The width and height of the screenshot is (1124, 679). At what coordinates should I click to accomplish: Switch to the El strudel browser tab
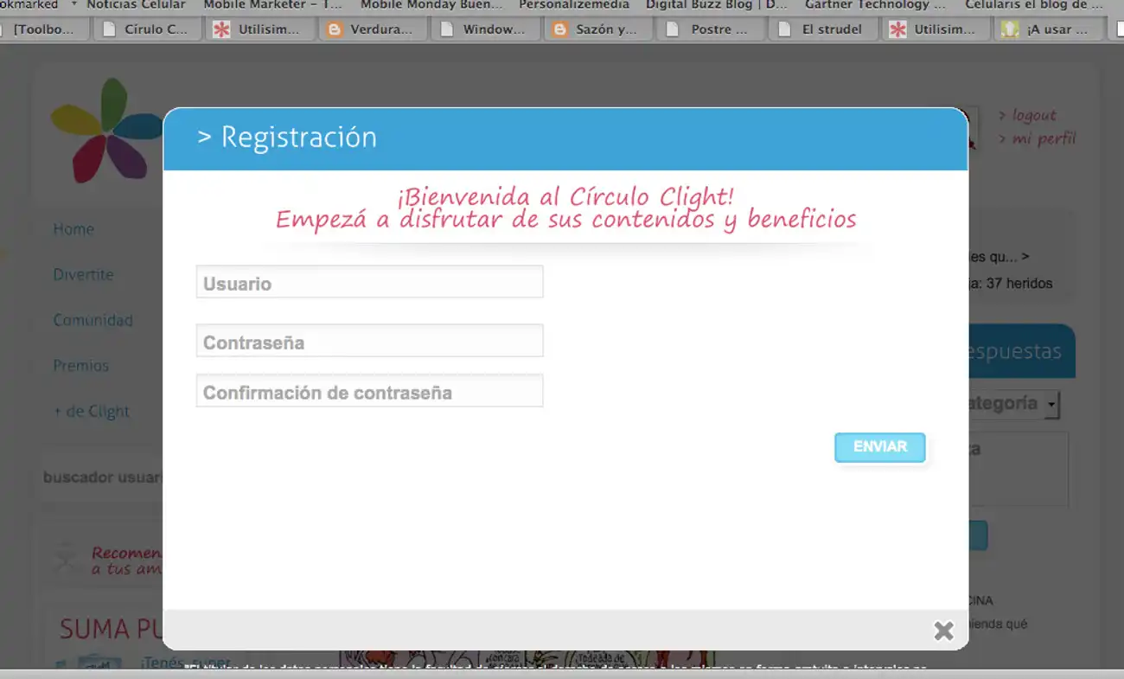click(x=823, y=29)
